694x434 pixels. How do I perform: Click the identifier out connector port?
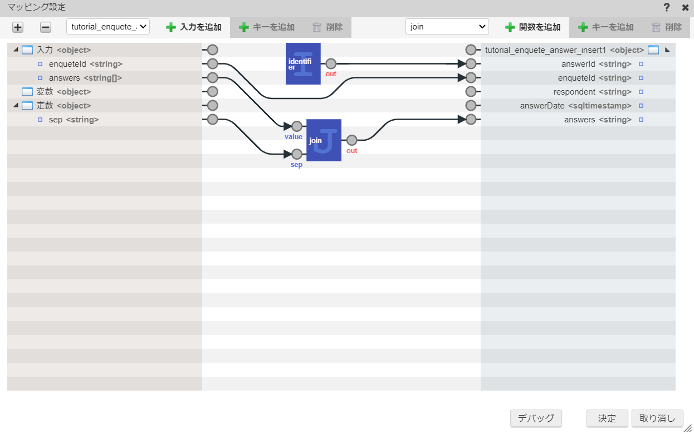pyautogui.click(x=331, y=63)
